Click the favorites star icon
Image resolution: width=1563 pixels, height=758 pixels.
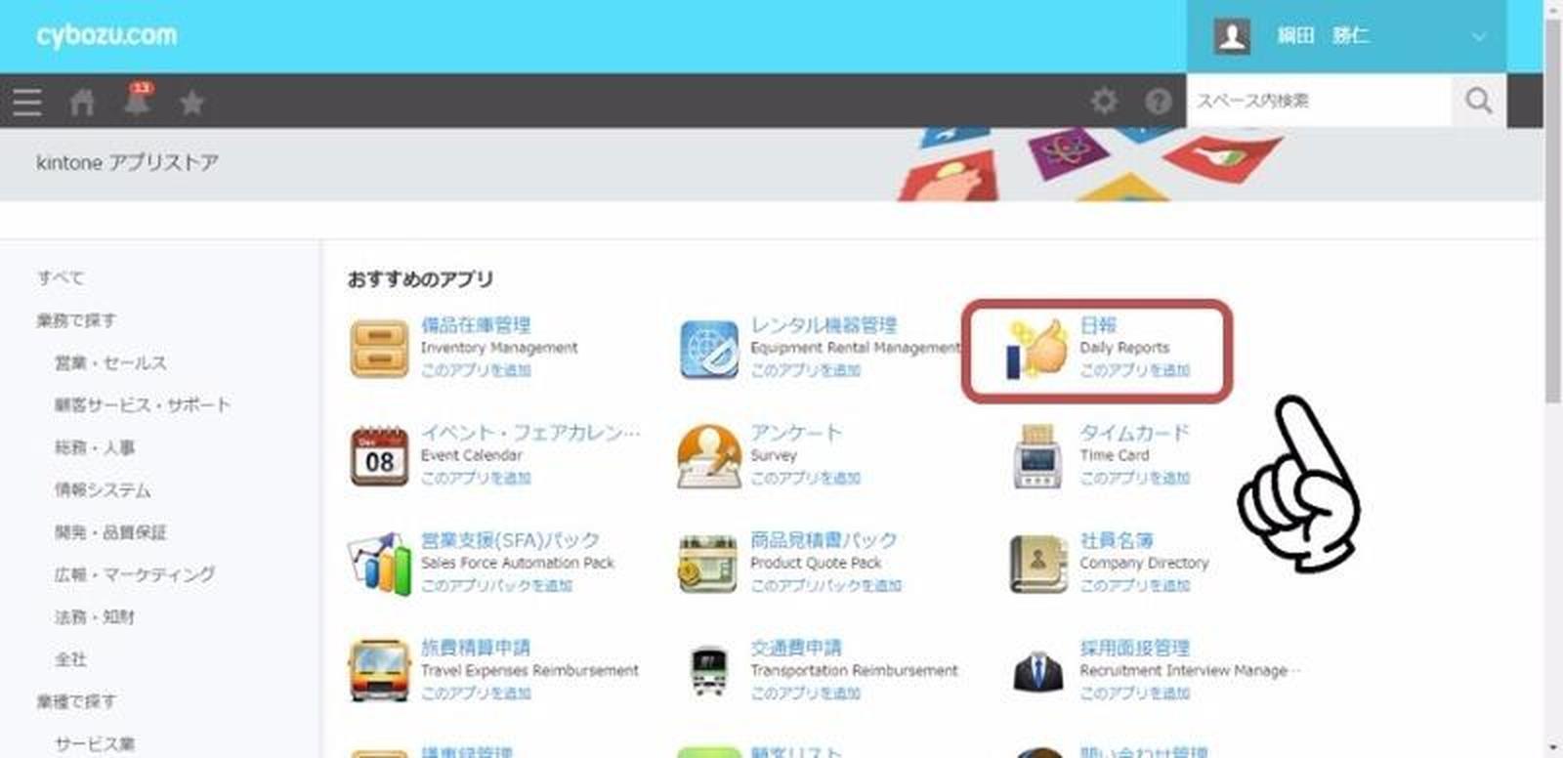point(191,103)
